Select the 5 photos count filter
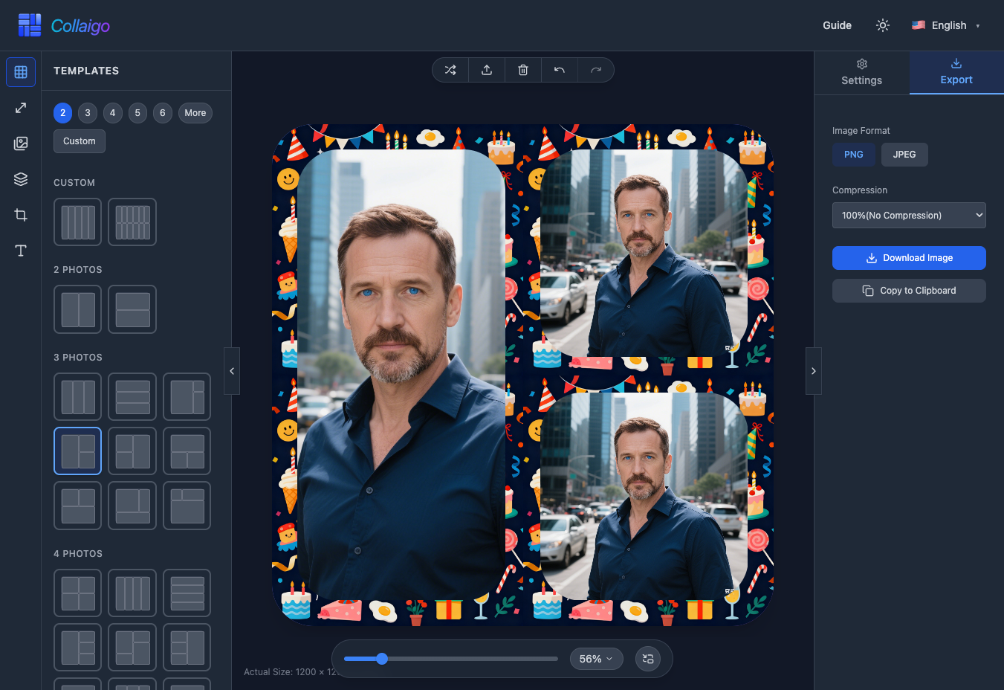Viewport: 1004px width, 690px height. [x=137, y=113]
